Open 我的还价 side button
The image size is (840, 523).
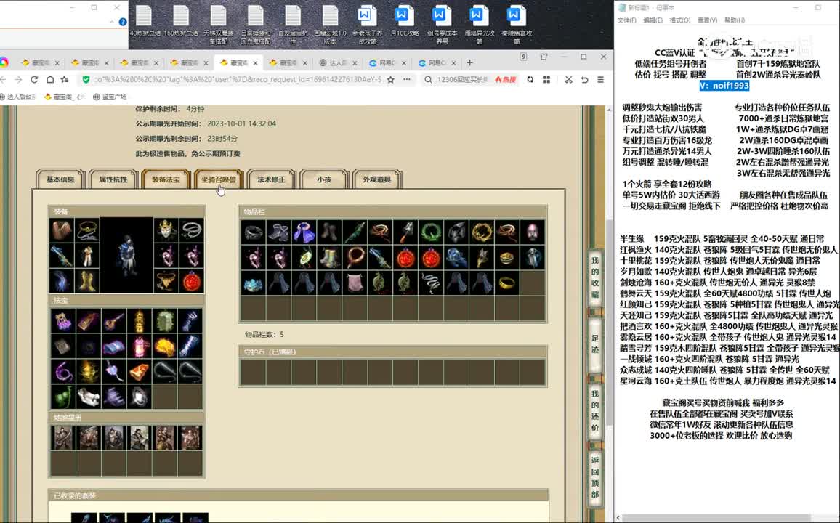[x=595, y=410]
